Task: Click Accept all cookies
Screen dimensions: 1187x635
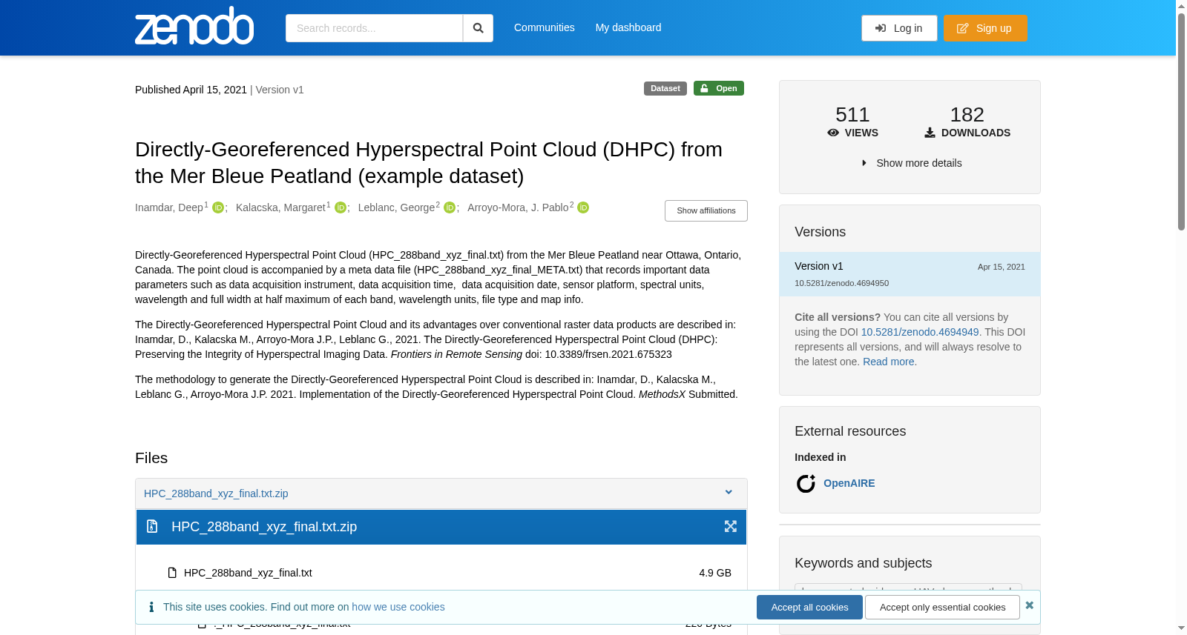Action: [809, 607]
